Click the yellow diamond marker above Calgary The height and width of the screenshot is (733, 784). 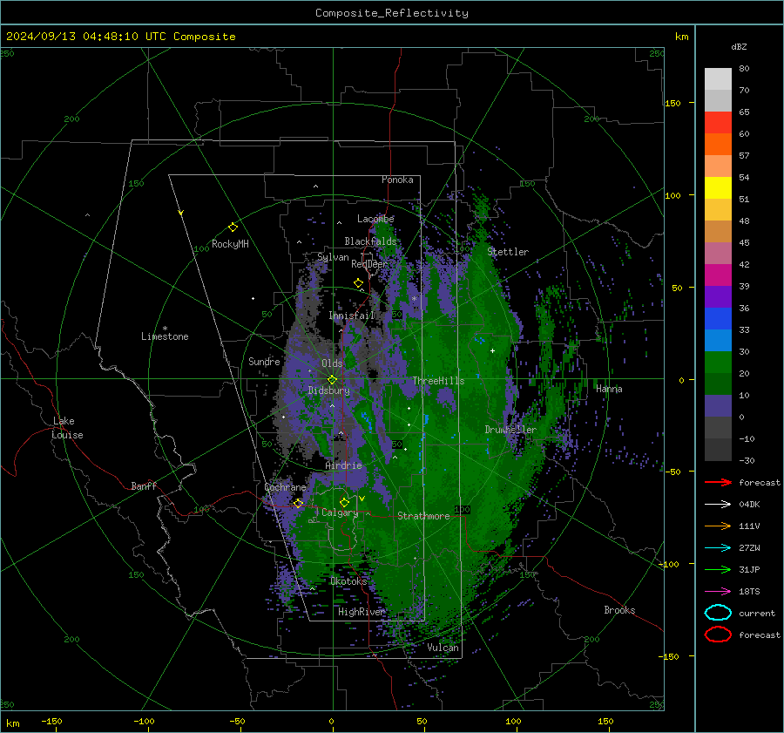(344, 502)
